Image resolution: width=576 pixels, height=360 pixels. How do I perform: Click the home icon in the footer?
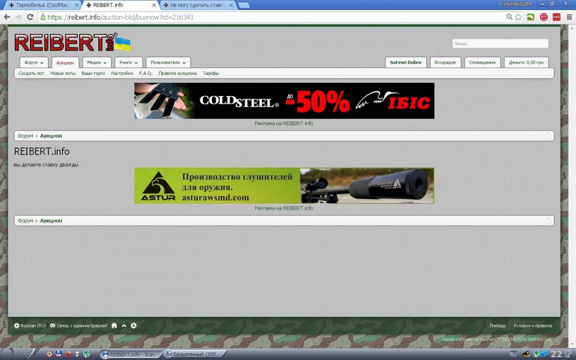(114, 325)
